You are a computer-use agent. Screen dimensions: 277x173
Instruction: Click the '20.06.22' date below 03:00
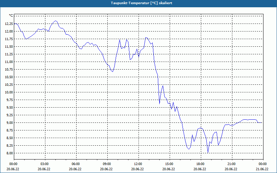[x=44, y=169]
